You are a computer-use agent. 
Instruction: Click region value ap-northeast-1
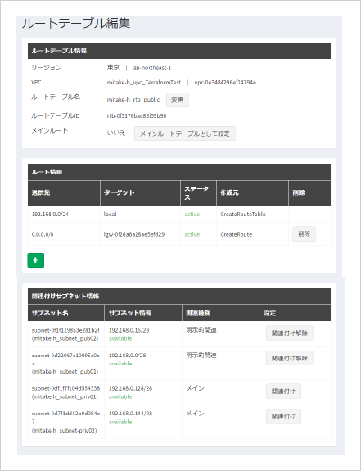click(152, 68)
